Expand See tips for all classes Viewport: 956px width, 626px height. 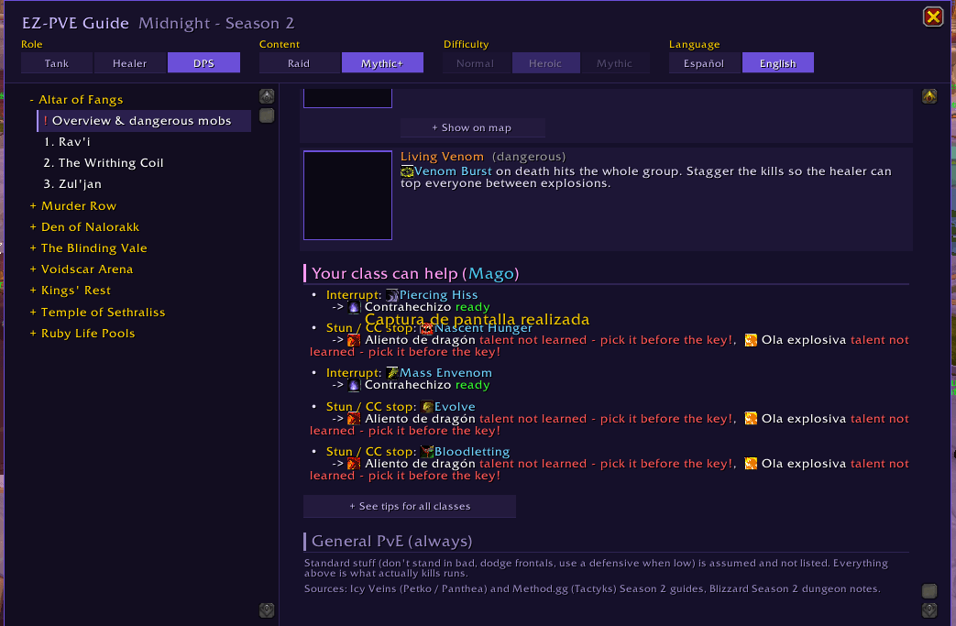(x=410, y=507)
